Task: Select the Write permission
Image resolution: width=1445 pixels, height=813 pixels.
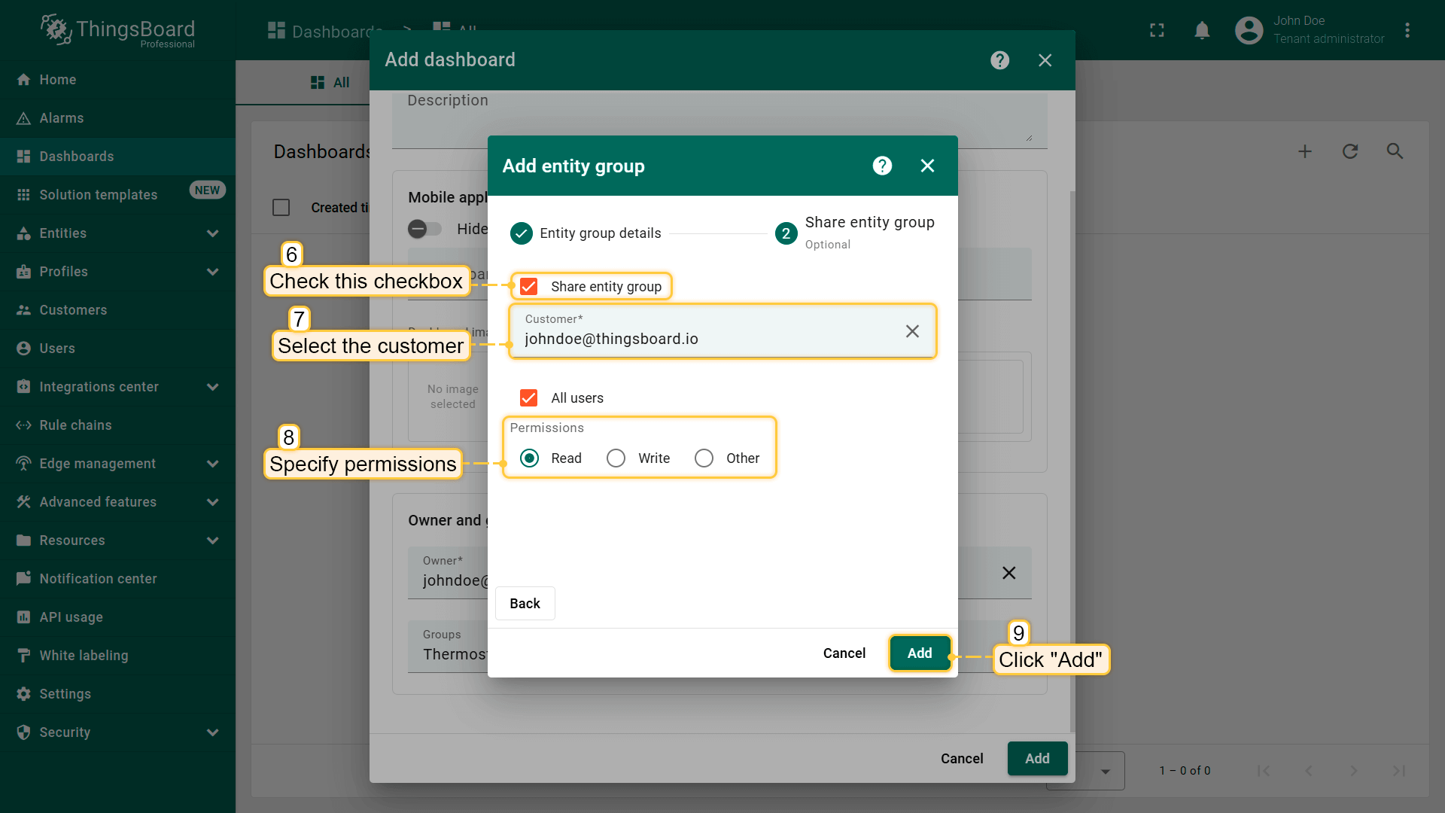Action: tap(616, 458)
